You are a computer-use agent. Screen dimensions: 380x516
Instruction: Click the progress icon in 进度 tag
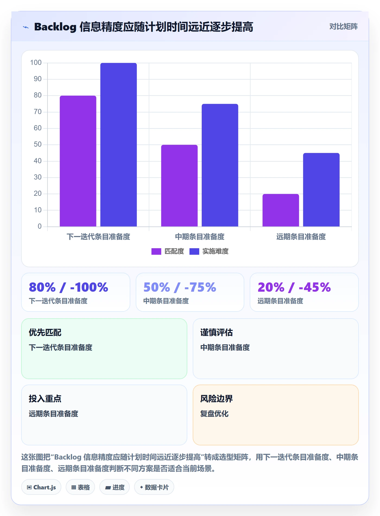pyautogui.click(x=108, y=487)
